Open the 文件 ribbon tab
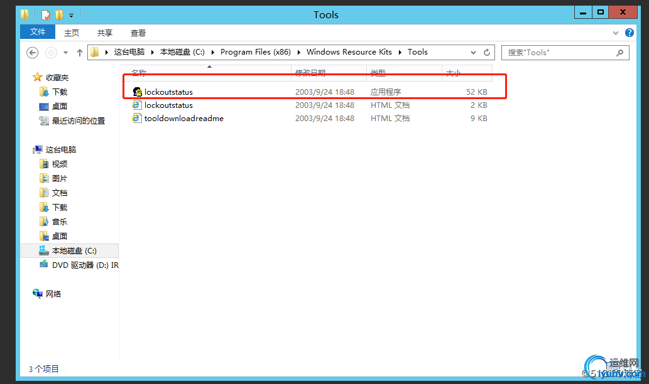The height and width of the screenshot is (384, 649). 38,32
